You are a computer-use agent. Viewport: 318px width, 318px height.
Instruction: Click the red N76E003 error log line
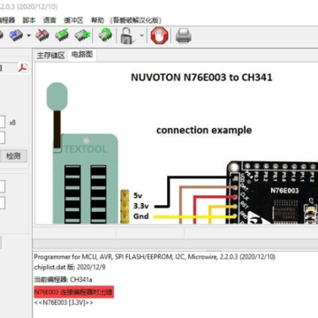coord(73,291)
